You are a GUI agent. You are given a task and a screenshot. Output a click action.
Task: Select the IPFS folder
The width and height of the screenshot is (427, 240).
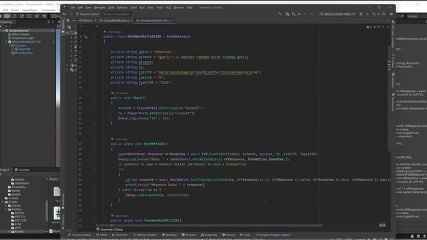point(16,228)
